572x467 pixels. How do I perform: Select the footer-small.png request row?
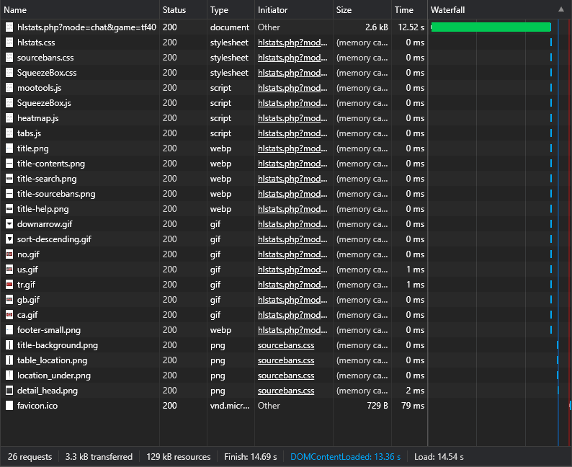click(49, 330)
